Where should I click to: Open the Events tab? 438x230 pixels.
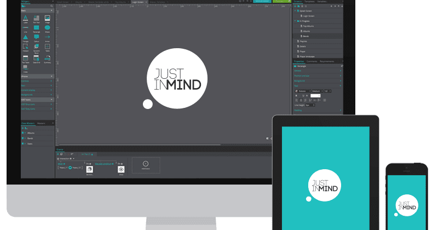60,150
